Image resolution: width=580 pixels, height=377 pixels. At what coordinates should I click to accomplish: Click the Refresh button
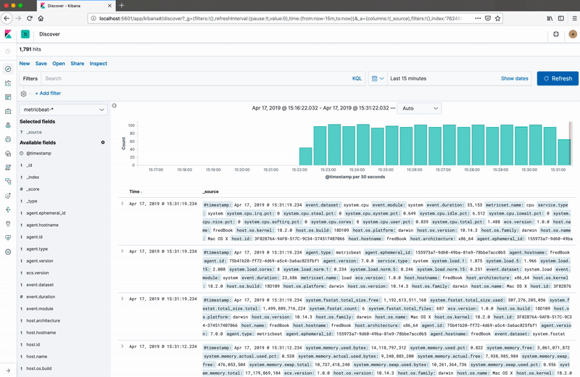pyautogui.click(x=558, y=78)
